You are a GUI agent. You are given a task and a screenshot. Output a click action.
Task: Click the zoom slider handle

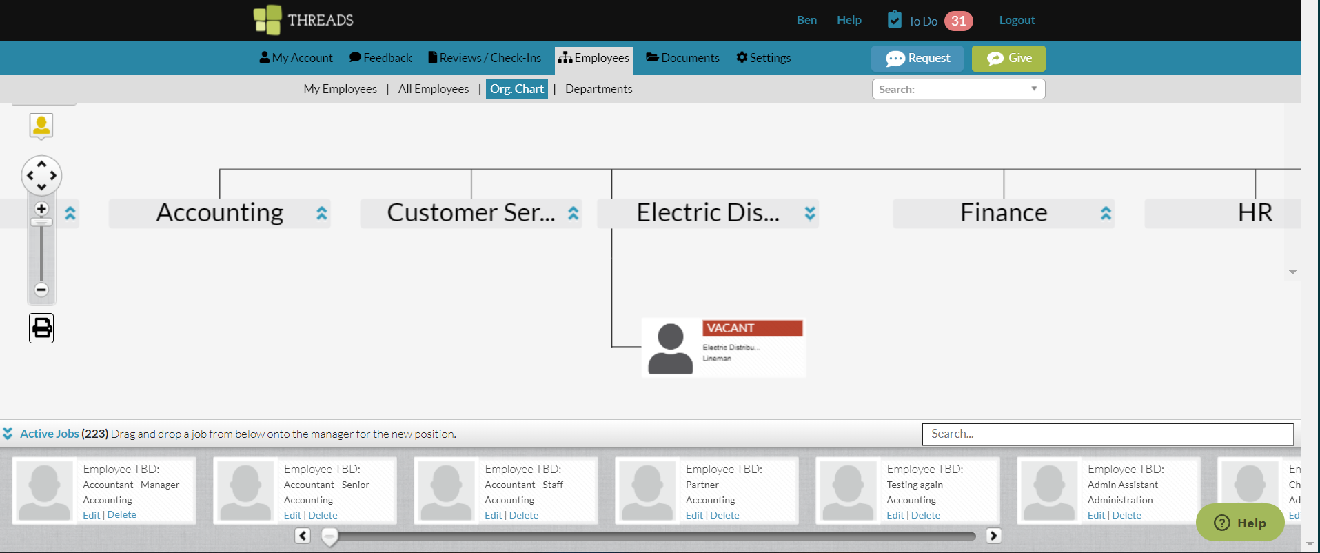[x=41, y=222]
